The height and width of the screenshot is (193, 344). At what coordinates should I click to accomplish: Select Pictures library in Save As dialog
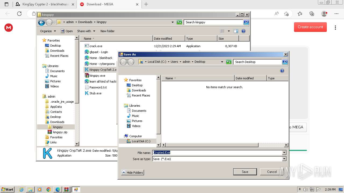pyautogui.click(x=137, y=121)
